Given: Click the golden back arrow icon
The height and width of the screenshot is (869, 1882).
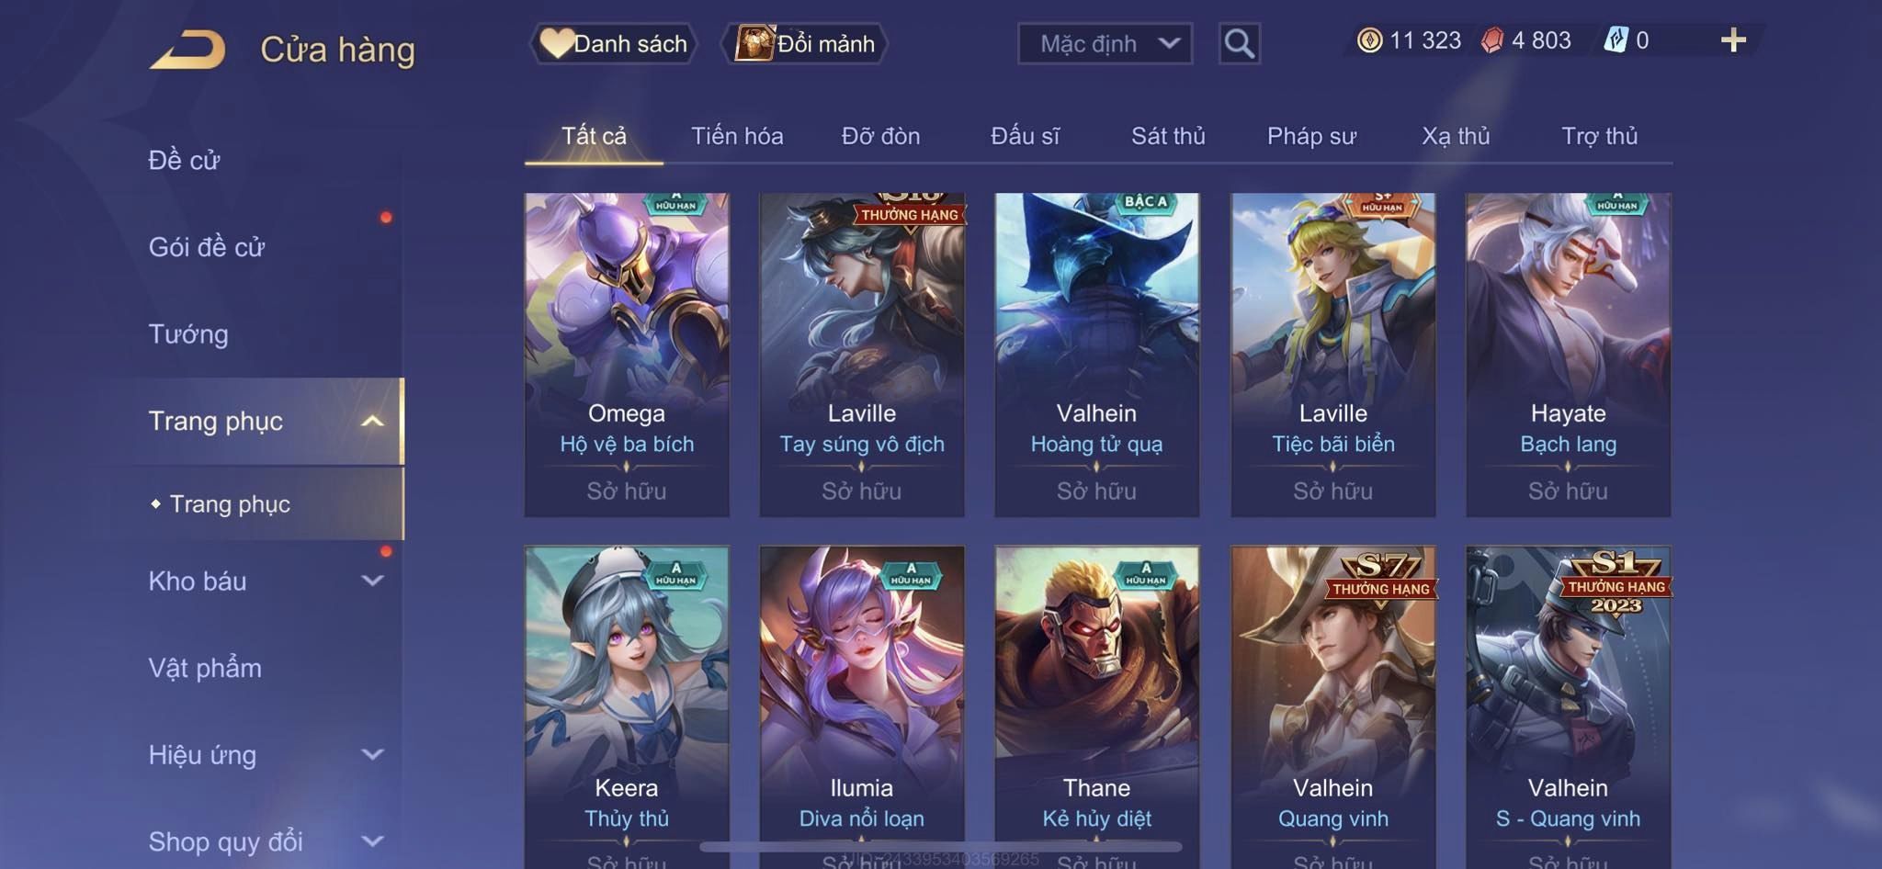Looking at the screenshot, I should (x=187, y=50).
